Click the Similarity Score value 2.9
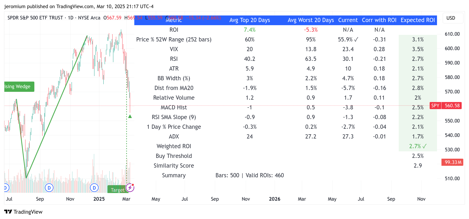This screenshot has width=469, height=219. pos(418,166)
